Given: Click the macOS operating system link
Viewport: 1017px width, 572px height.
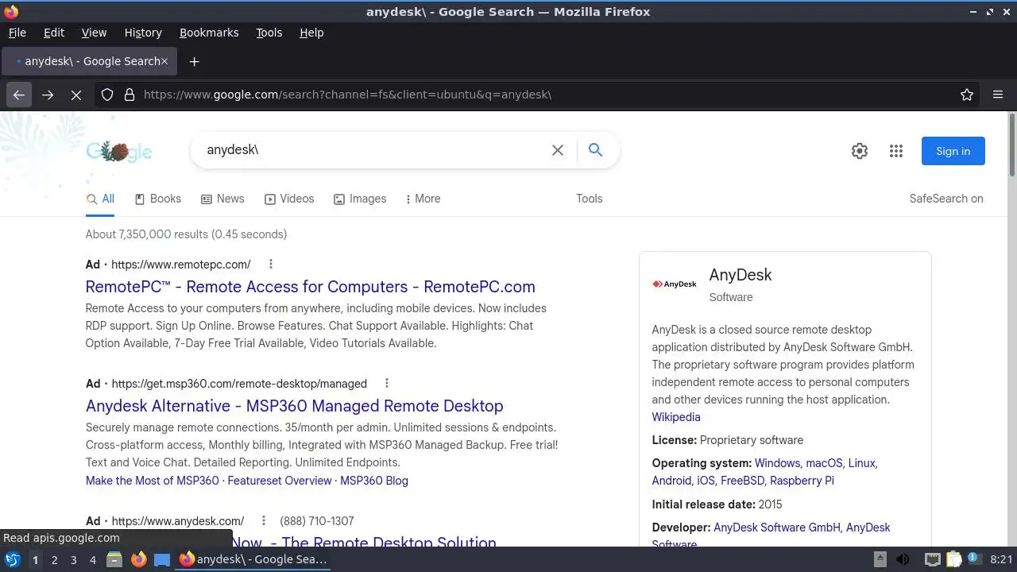Looking at the screenshot, I should pos(824,463).
